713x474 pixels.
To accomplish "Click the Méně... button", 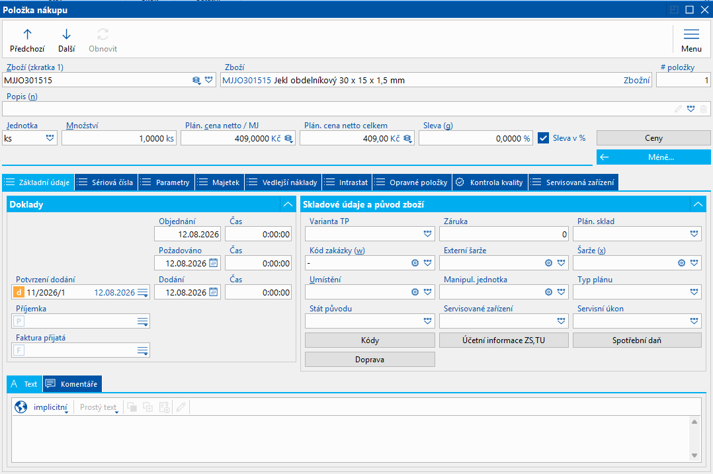I will [653, 157].
